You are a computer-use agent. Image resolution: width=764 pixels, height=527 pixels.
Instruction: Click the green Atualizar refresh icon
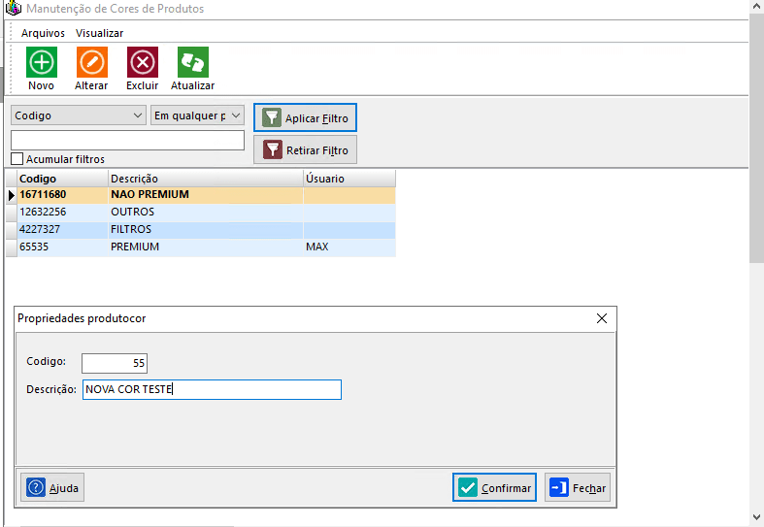click(192, 63)
